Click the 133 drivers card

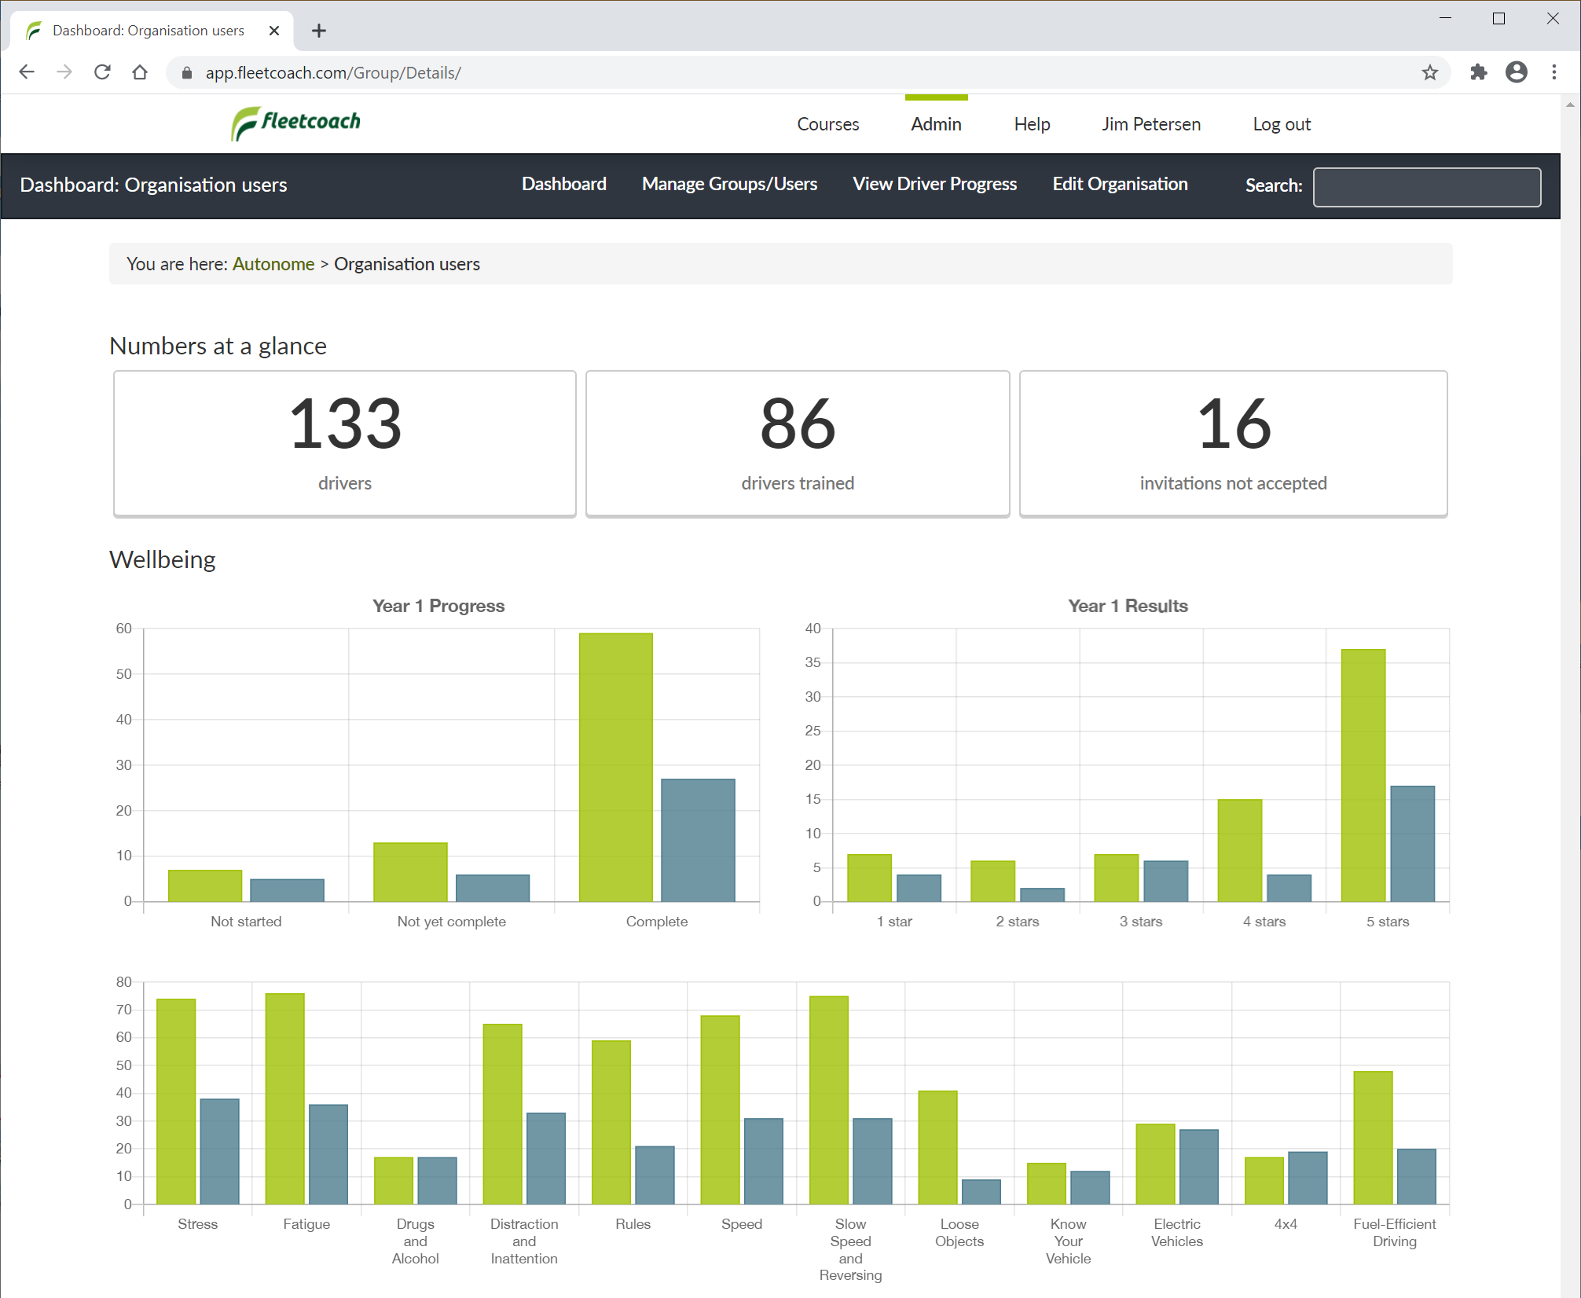(x=345, y=443)
